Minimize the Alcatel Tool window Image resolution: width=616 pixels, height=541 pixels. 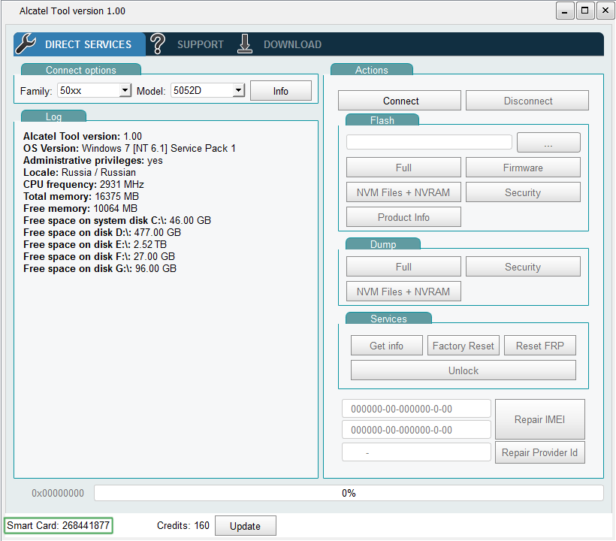[565, 11]
